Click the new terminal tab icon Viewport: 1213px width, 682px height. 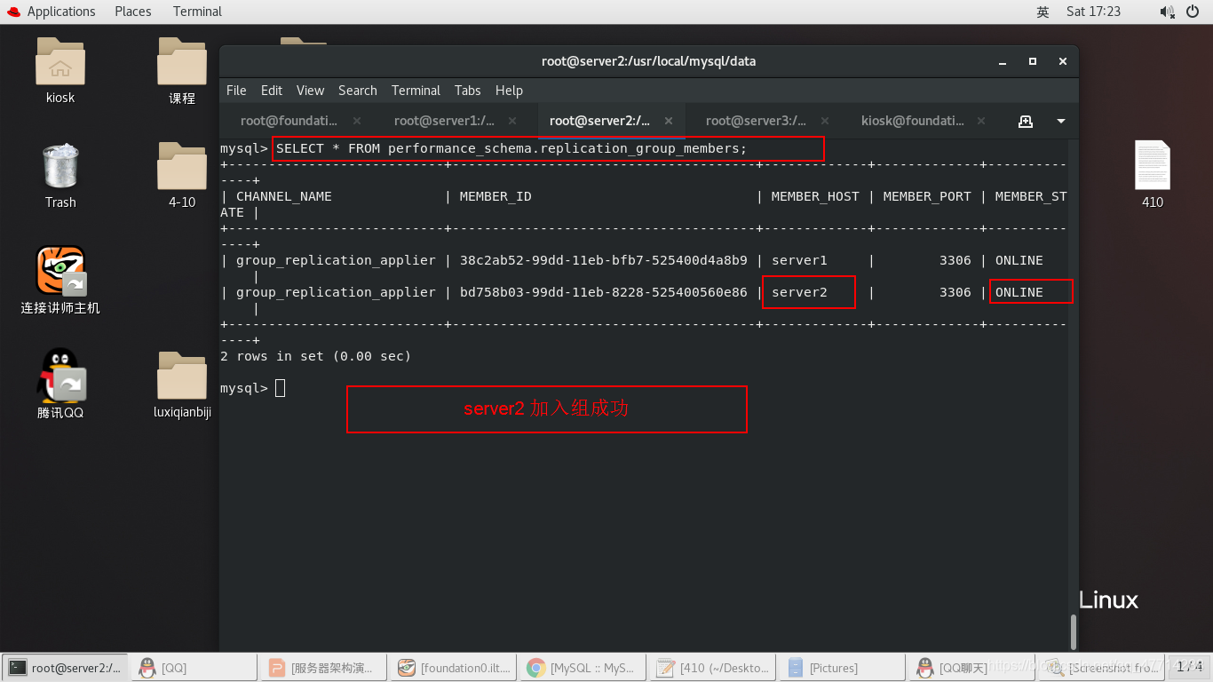pos(1026,121)
